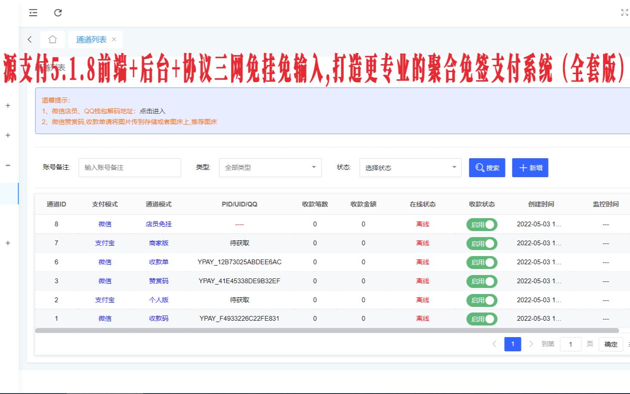Screen dimensions: 630x394
Task: Open the 全部类型 type dropdown
Action: (x=270, y=168)
